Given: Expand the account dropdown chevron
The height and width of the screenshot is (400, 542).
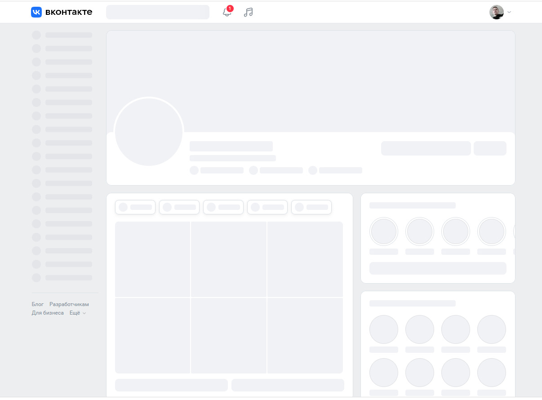Looking at the screenshot, I should (x=509, y=12).
